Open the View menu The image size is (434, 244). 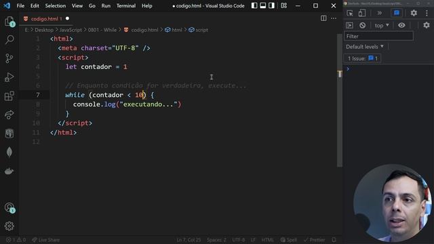click(x=77, y=5)
